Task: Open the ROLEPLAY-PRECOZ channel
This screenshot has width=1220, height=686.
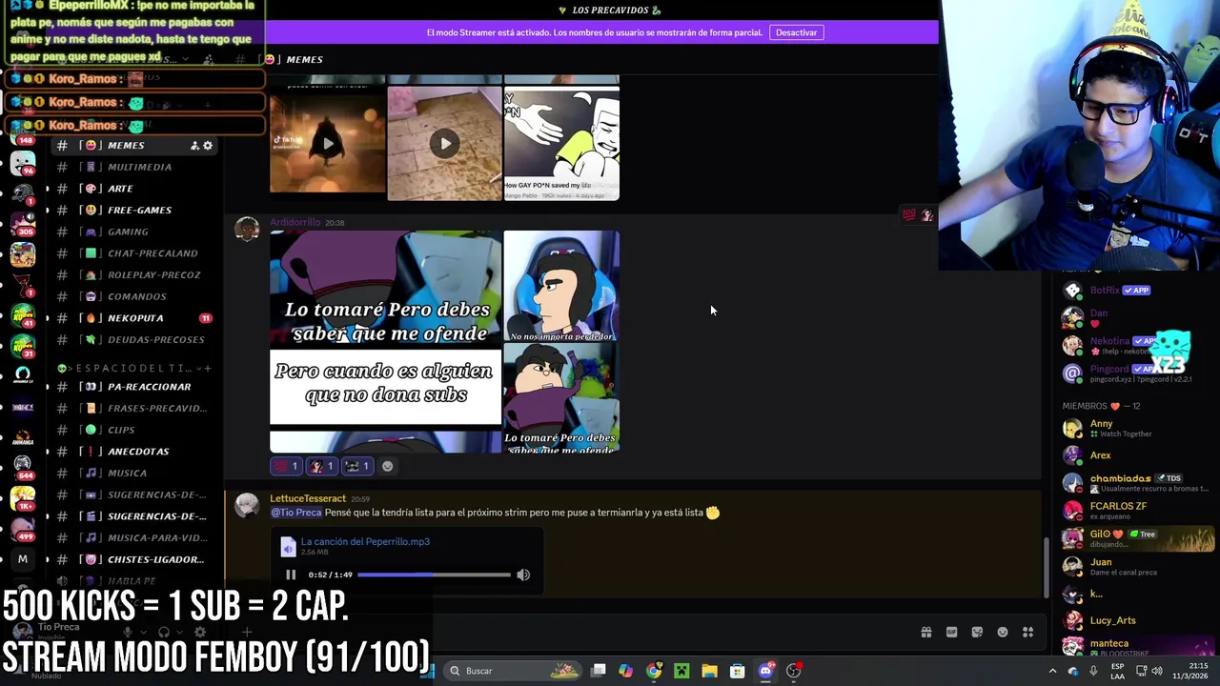Action: (133, 274)
